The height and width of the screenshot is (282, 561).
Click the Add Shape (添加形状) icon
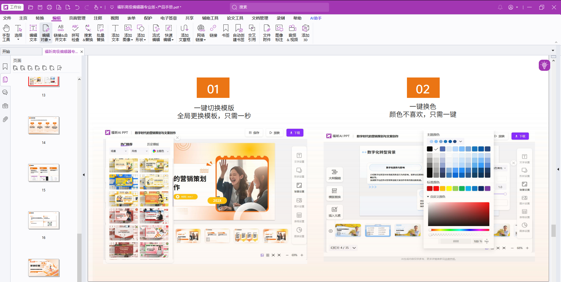pos(141,29)
